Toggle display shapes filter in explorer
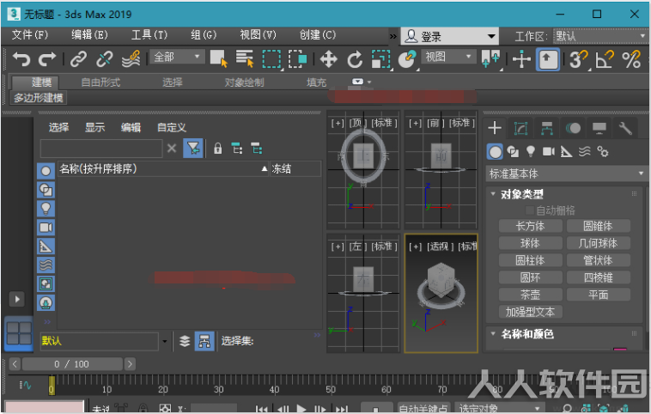The width and height of the screenshot is (651, 414). click(46, 190)
